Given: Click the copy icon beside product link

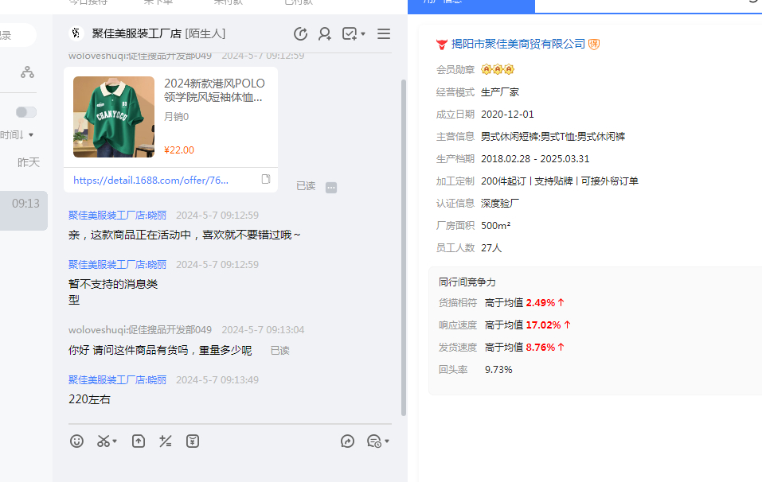Looking at the screenshot, I should click(266, 180).
